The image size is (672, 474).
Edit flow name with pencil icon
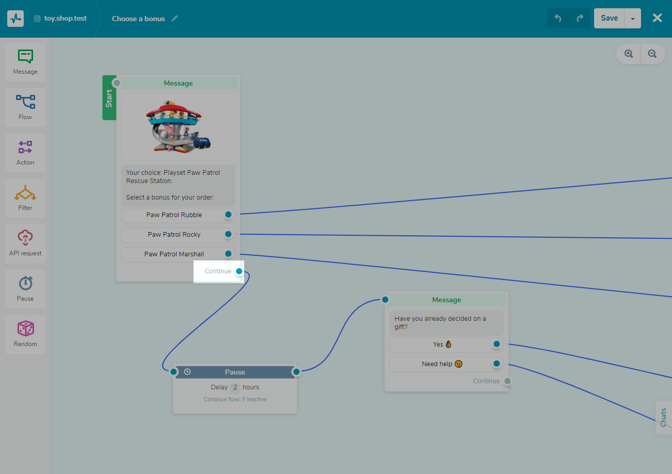pos(174,19)
